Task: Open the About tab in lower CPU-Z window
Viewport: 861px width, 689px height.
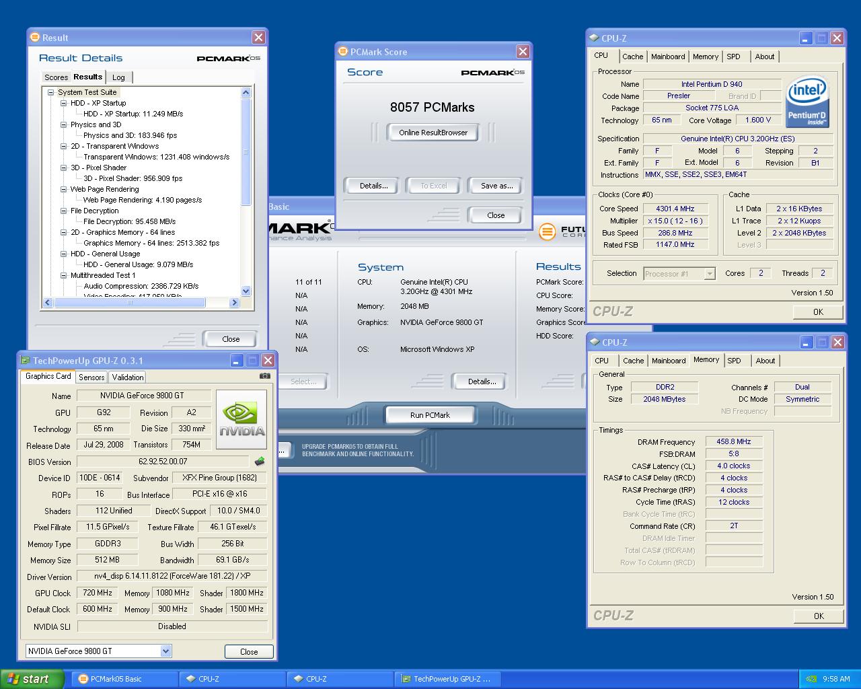Action: 765,361
